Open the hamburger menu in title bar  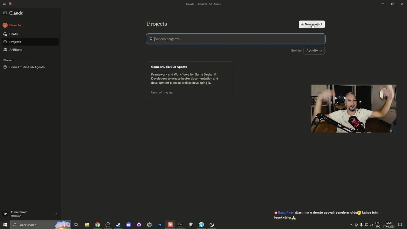4,4
